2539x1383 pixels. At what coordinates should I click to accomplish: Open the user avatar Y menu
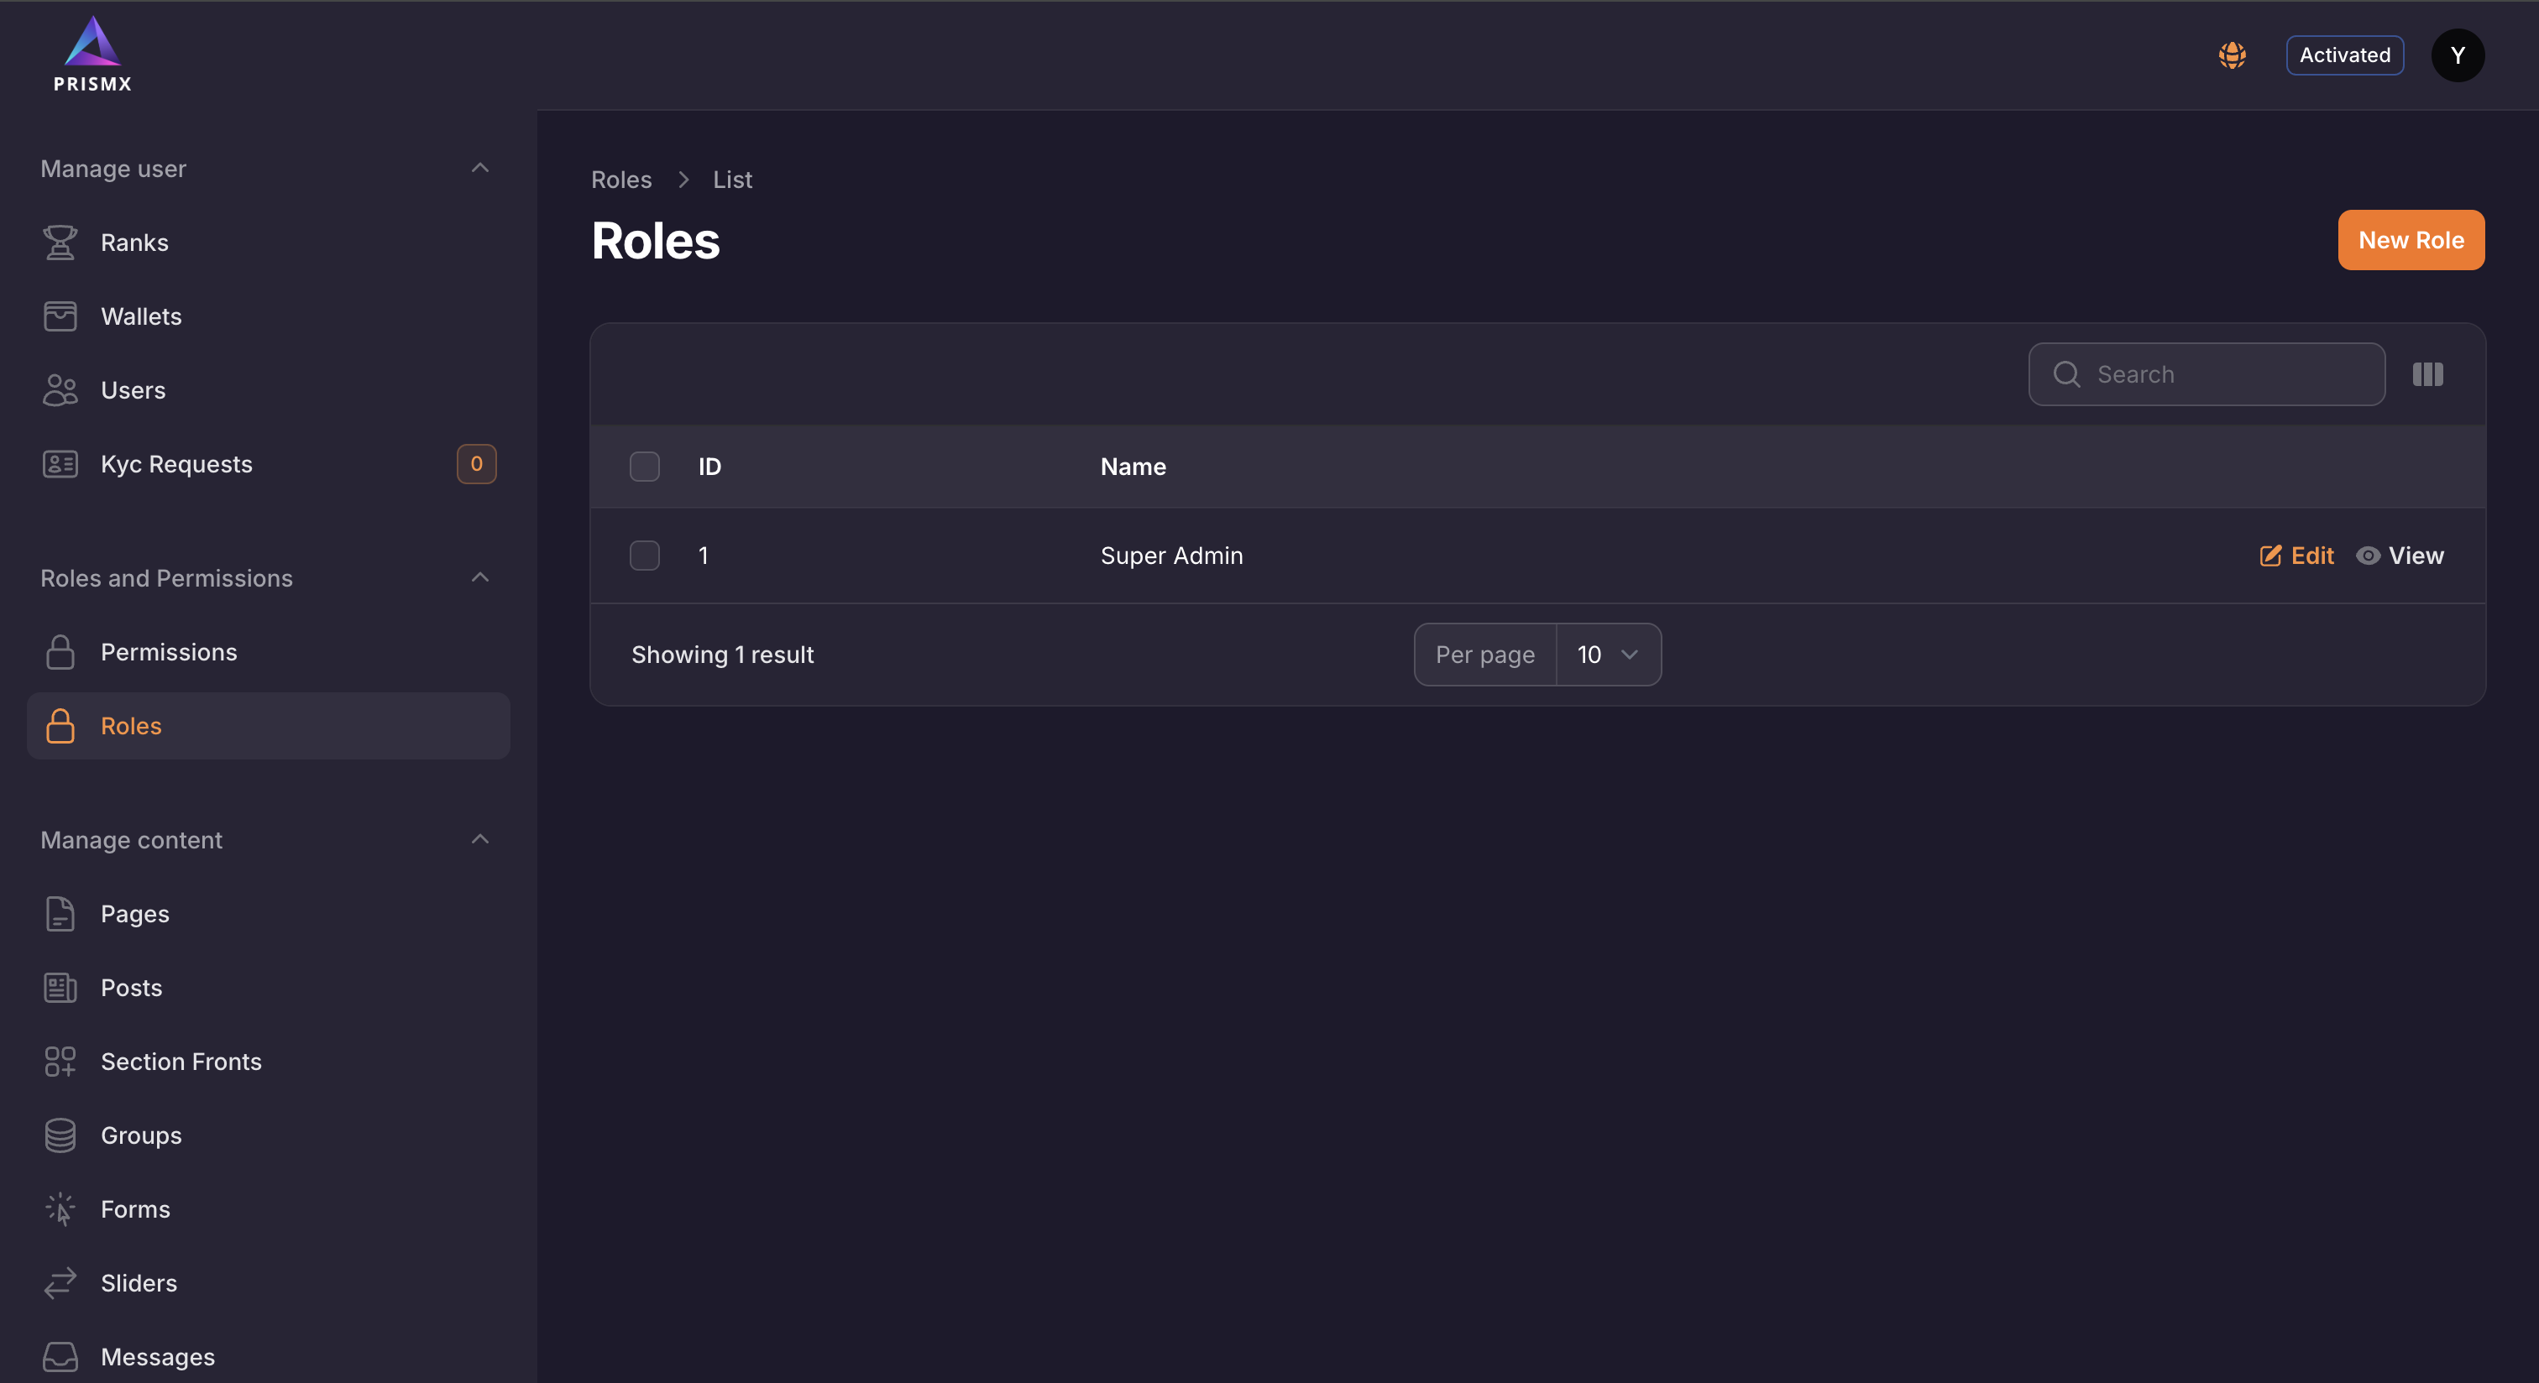click(x=2458, y=55)
